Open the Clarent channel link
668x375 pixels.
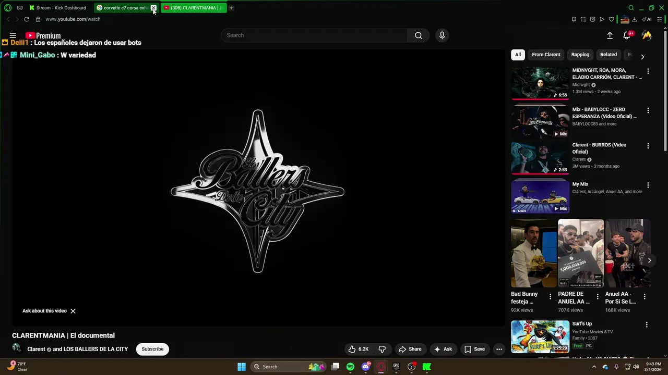(x=37, y=349)
